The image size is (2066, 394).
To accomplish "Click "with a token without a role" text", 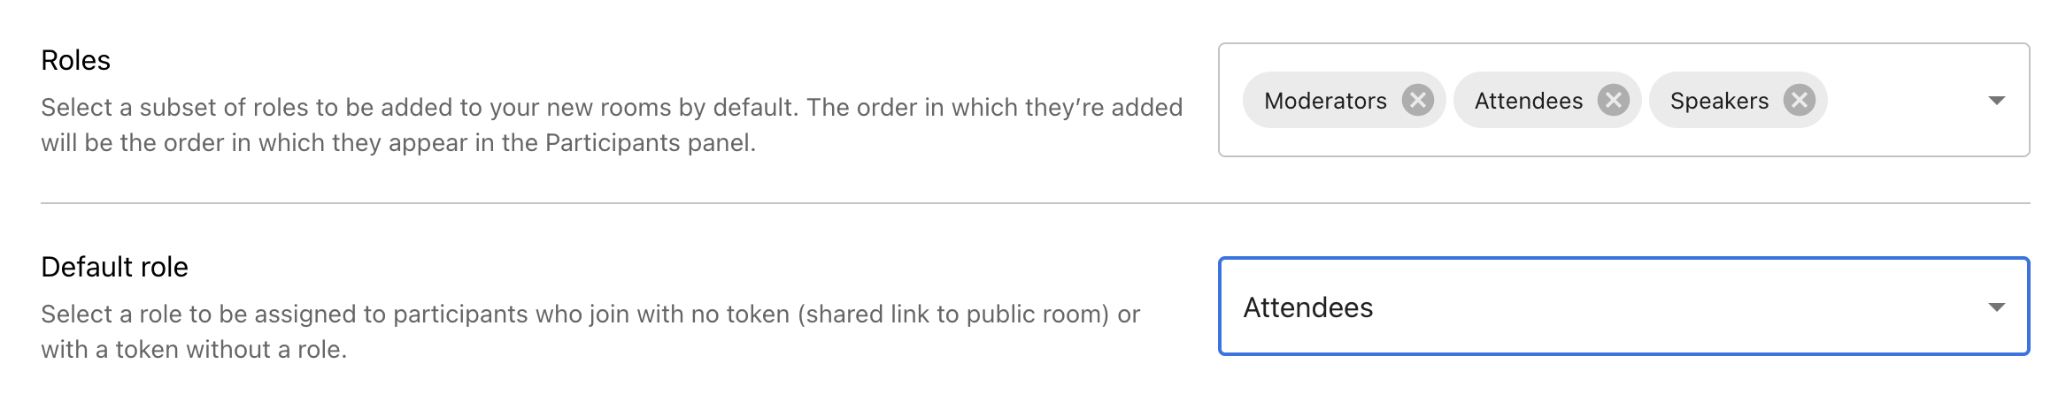I will point(194,350).
